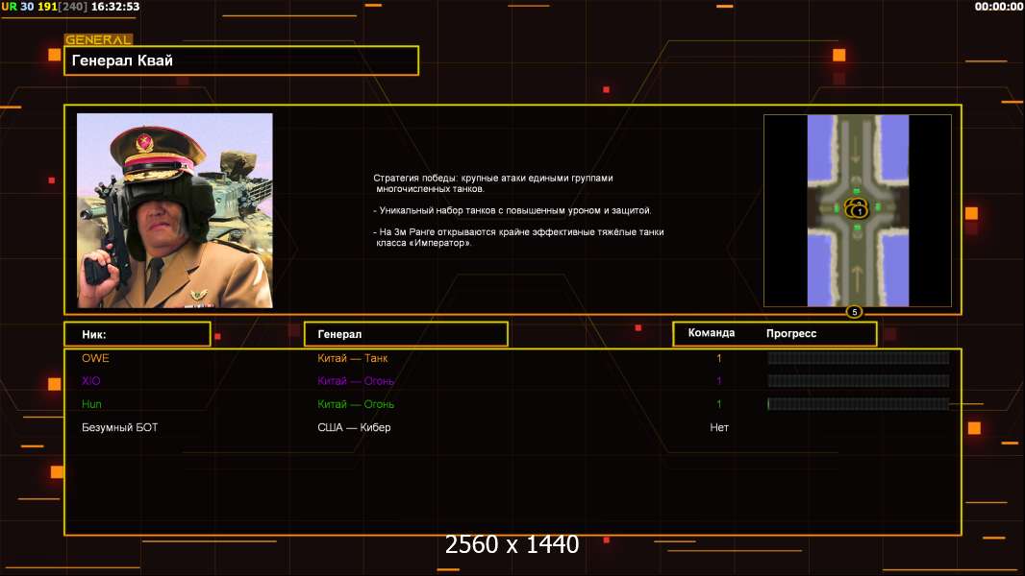Click the Китай — Танк general entry

[x=353, y=358]
